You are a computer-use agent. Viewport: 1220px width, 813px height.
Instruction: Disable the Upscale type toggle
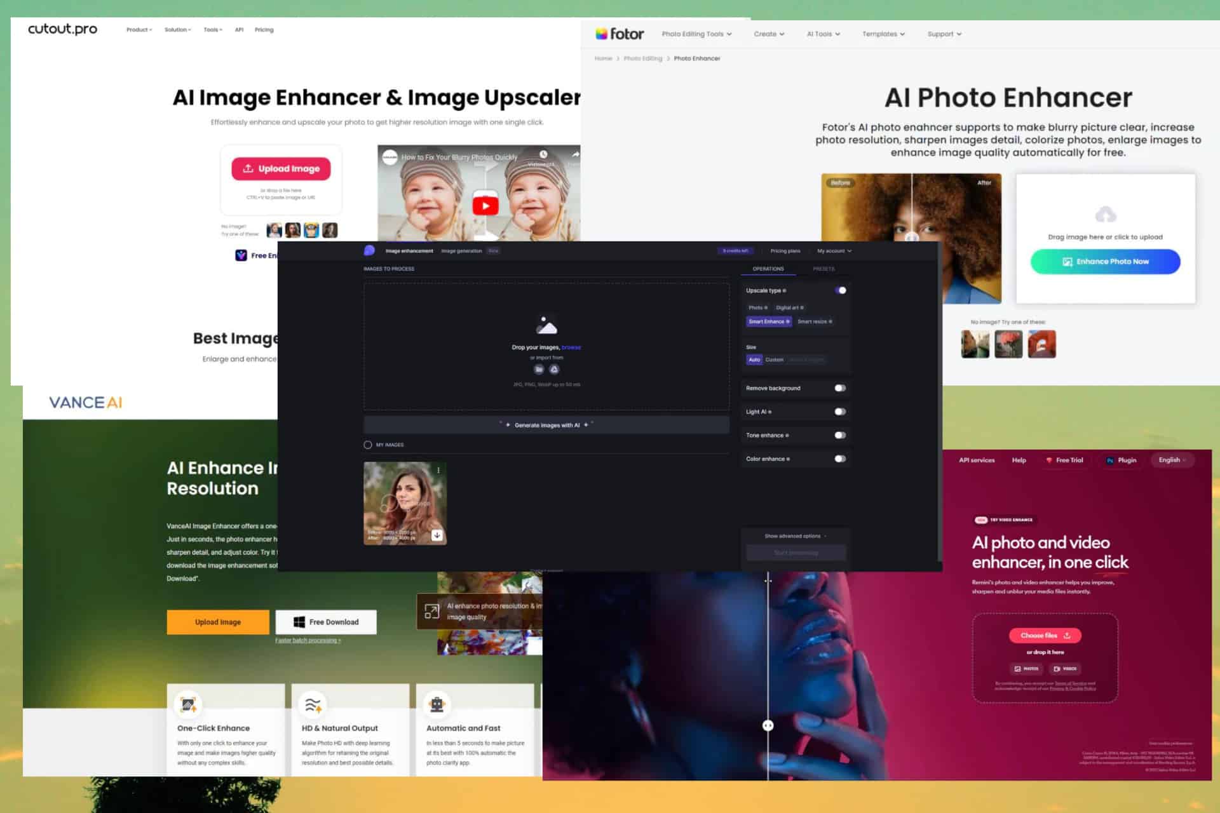[841, 290]
